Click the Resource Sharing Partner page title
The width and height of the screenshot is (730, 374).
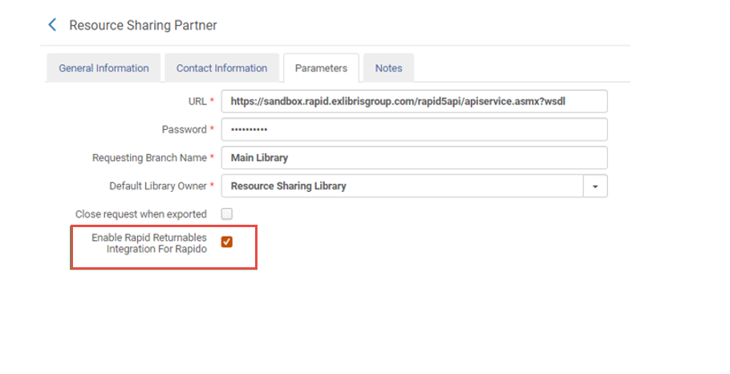tap(143, 25)
